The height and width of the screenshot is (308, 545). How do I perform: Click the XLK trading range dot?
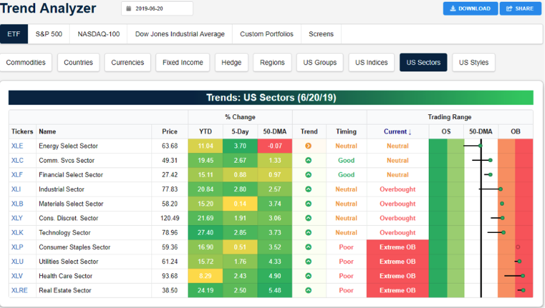pyautogui.click(x=503, y=232)
